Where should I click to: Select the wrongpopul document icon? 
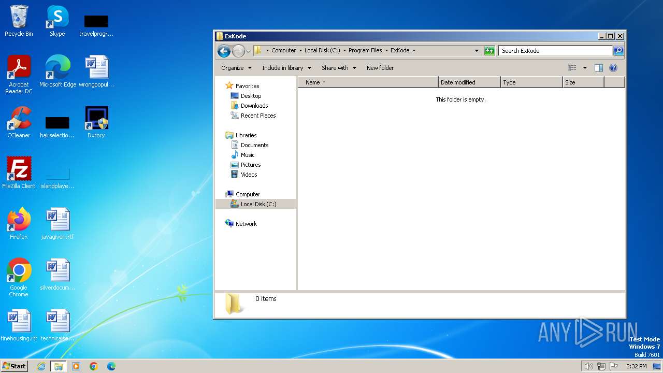[x=96, y=71]
